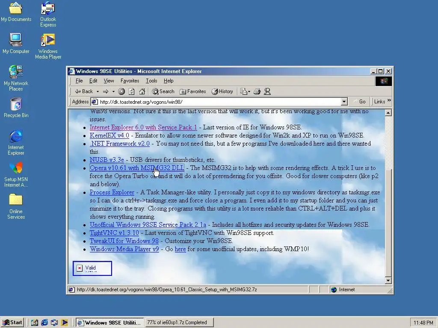The width and height of the screenshot is (438, 328).
Task: Open My Documents desktop icon
Action: (x=16, y=12)
